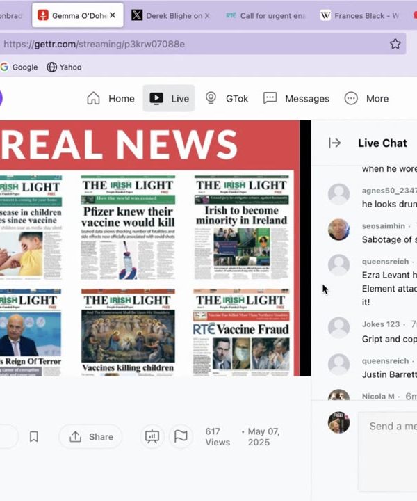Click the Share button
This screenshot has height=501, width=417.
[x=90, y=436]
